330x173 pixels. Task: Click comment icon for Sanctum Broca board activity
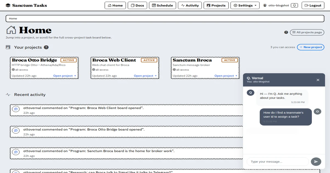(16, 152)
